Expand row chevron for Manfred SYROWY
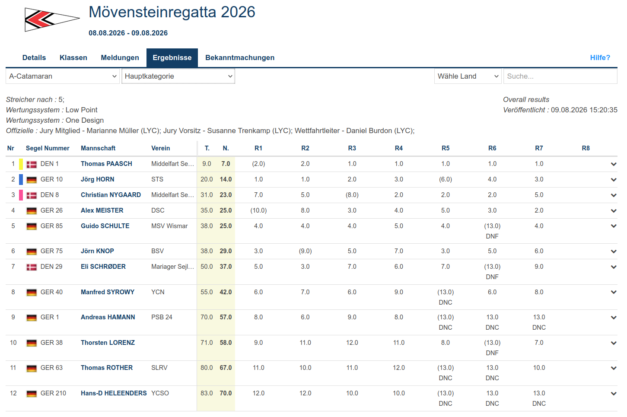627x417 pixels. (614, 292)
